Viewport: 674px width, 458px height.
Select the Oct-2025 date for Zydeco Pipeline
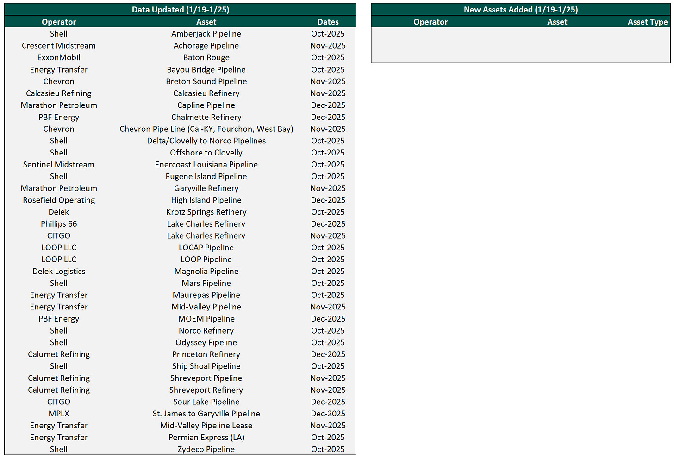328,449
